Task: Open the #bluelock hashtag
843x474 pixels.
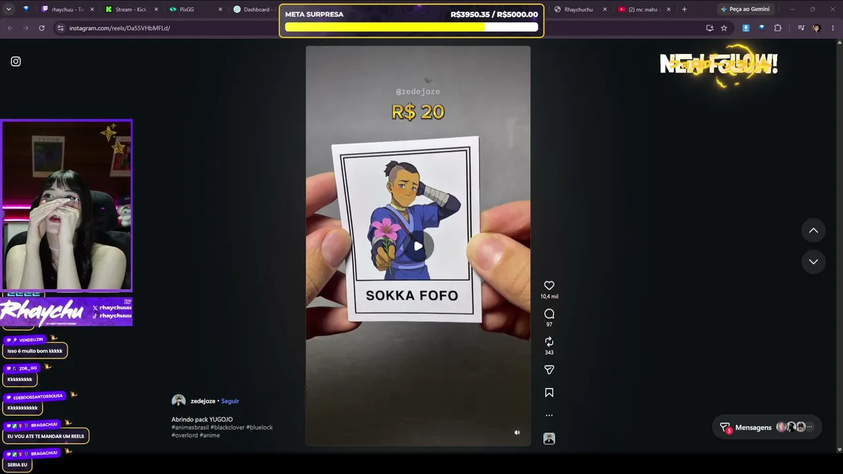Action: [259, 427]
